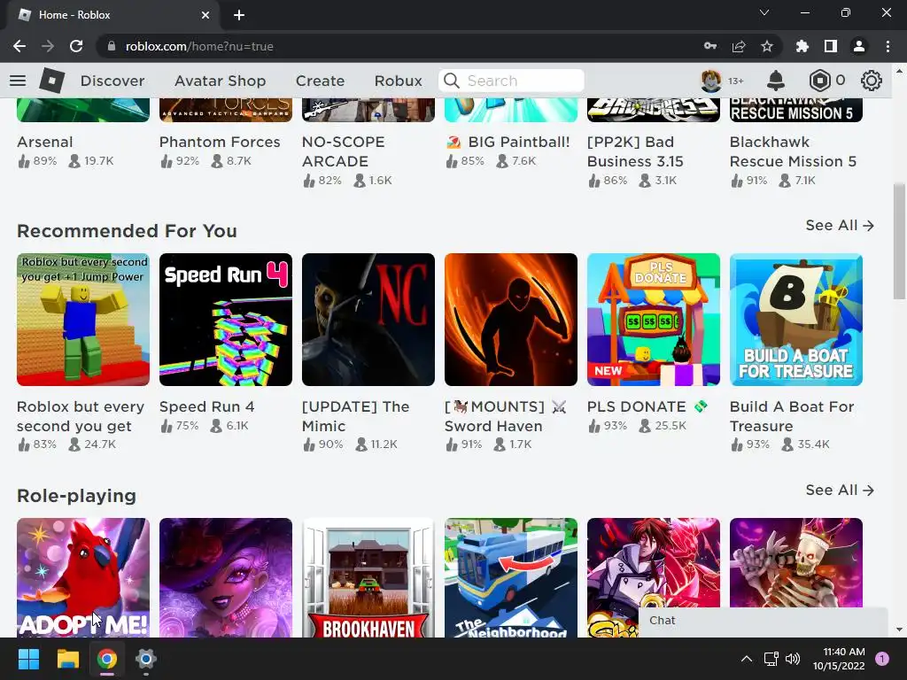Open a new browser tab
Image resolution: width=907 pixels, height=680 pixels.
click(x=239, y=15)
